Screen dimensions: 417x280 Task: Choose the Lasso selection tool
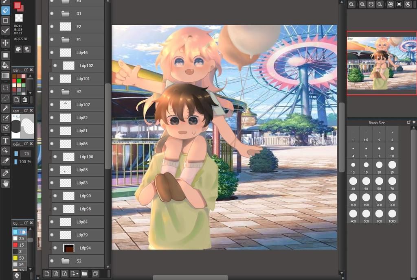click(6, 98)
